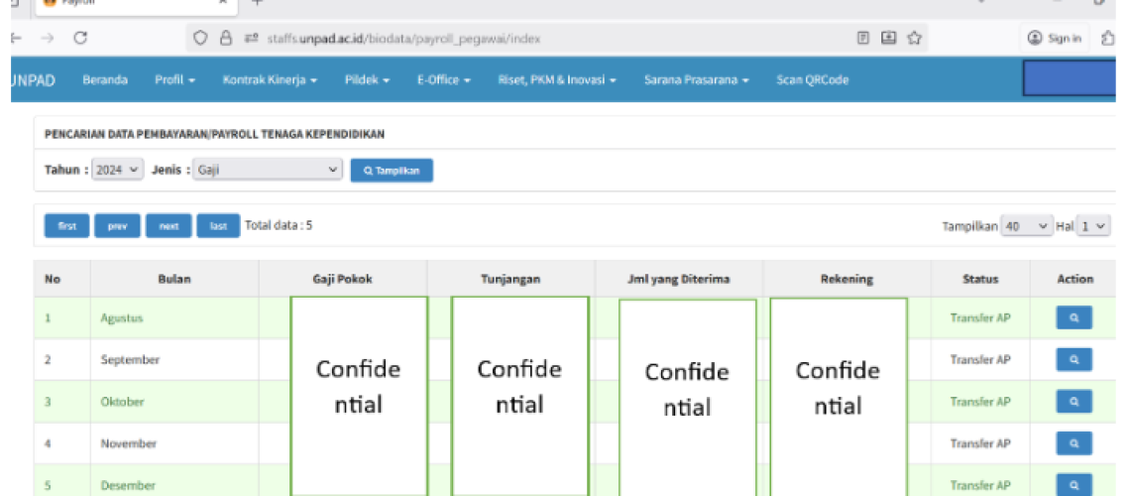
Task: Expand the Profil dropdown menu
Action: tap(175, 80)
